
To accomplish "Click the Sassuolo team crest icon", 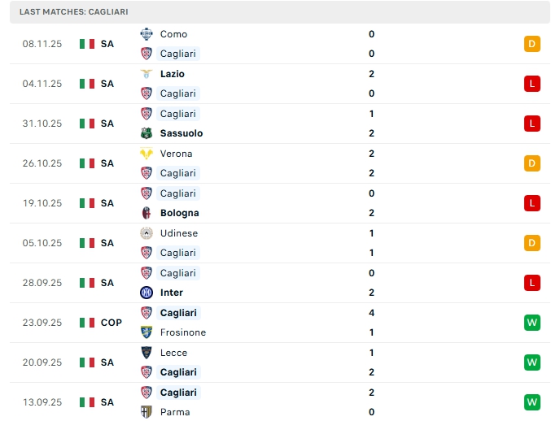I will [147, 133].
